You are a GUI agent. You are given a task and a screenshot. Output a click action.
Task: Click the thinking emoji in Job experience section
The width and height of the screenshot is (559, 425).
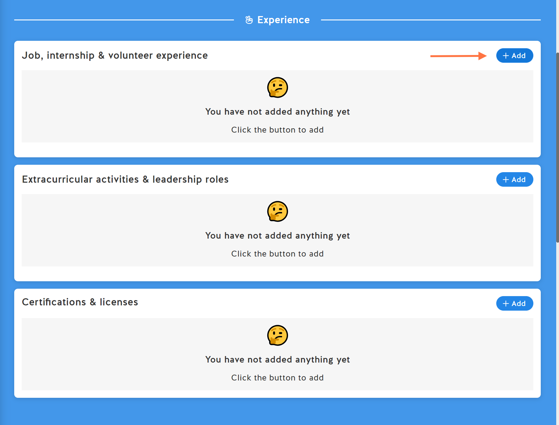(x=277, y=87)
